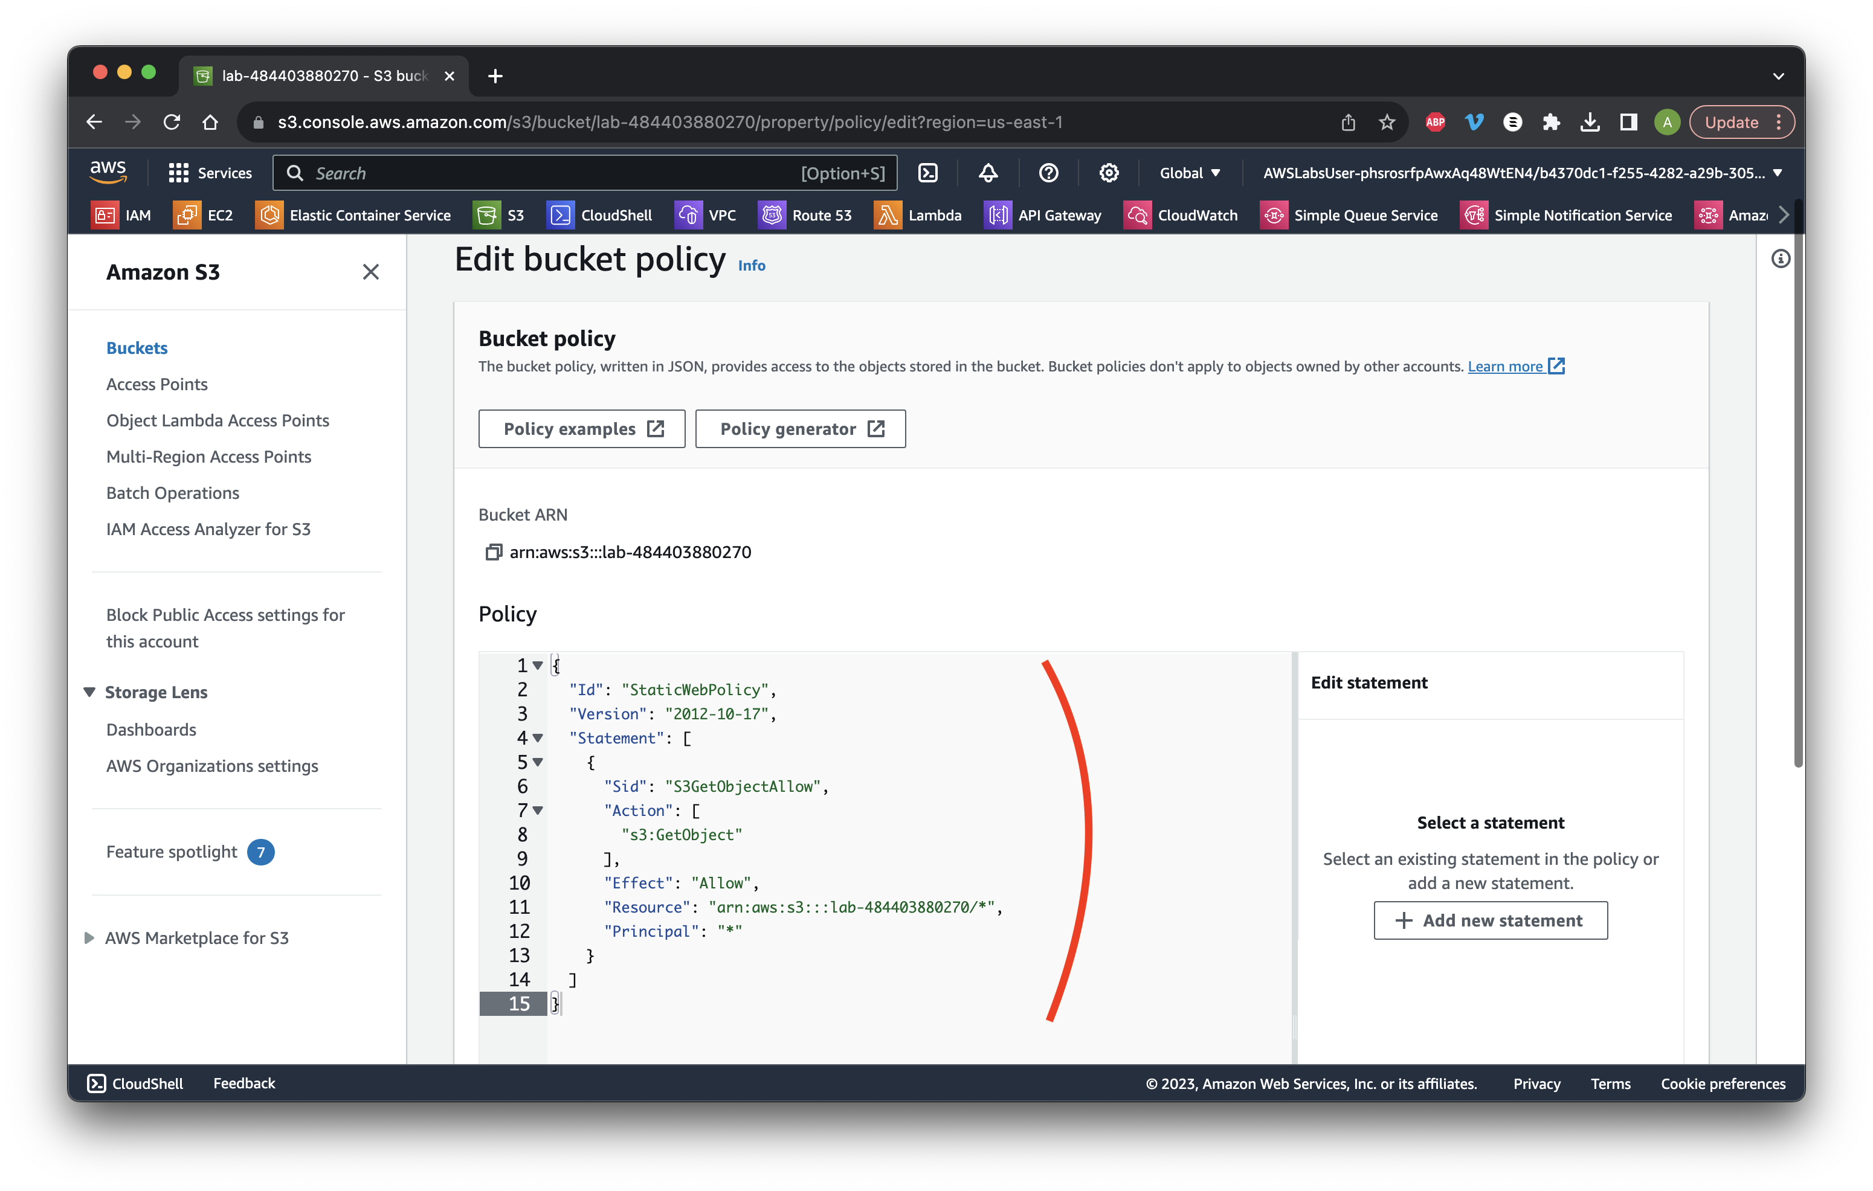Screen dimensions: 1873x1191
Task: Open Multi-Region Access Points
Action: [208, 457]
